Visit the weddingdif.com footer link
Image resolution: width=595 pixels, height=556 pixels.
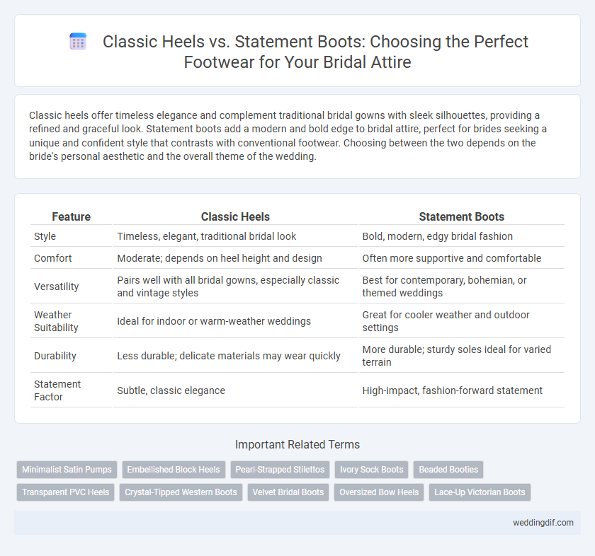coord(543,523)
